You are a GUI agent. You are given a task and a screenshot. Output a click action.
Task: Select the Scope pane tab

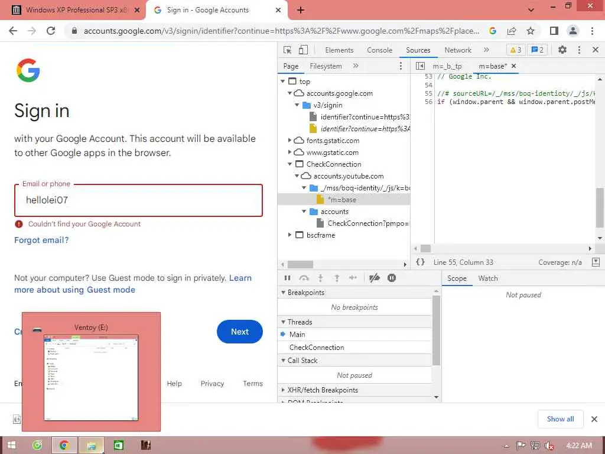457,278
